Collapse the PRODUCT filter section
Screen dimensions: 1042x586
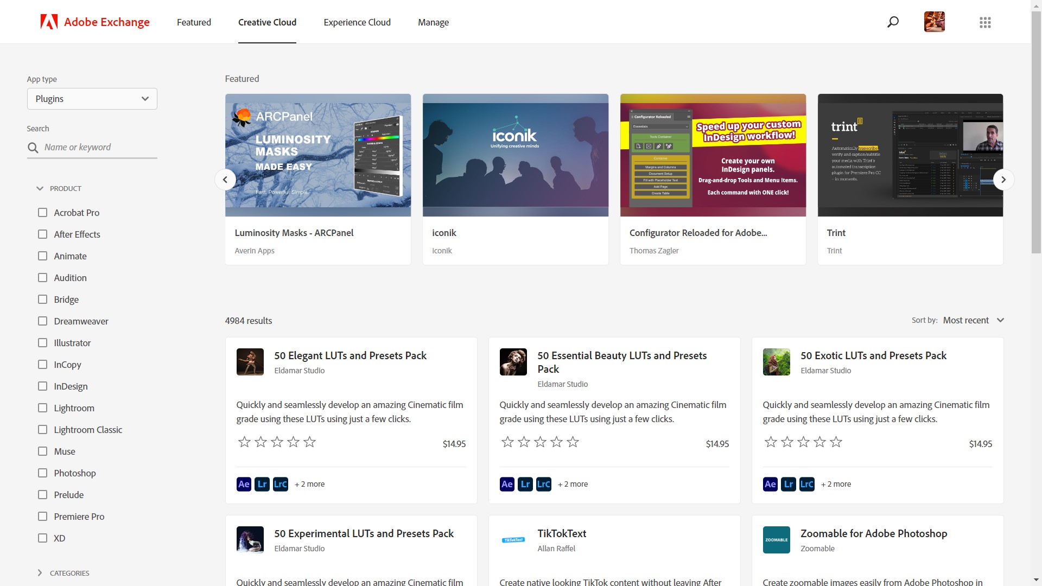pyautogui.click(x=60, y=188)
